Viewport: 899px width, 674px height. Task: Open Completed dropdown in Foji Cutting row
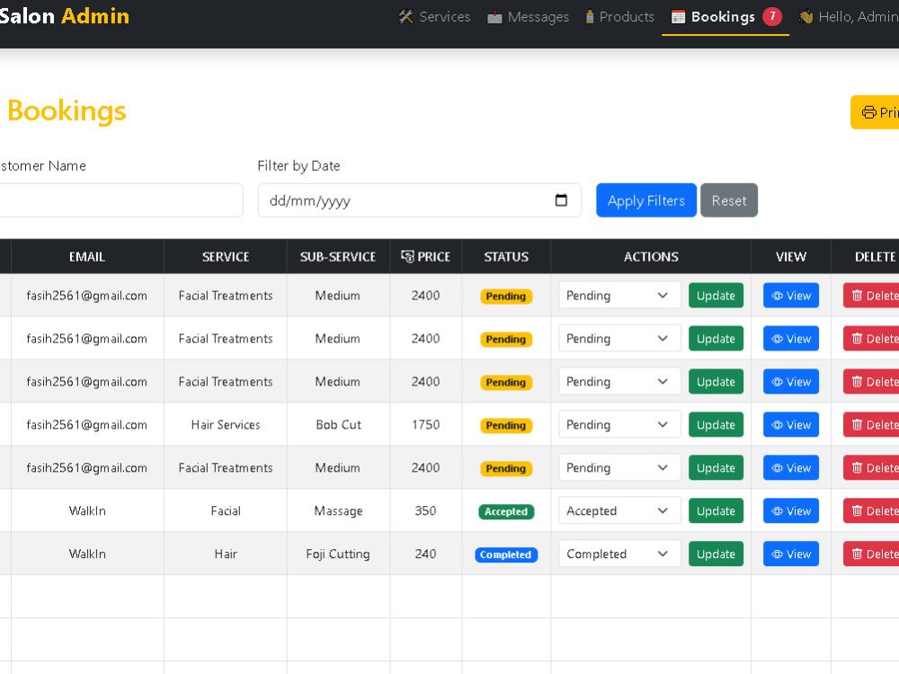click(619, 554)
